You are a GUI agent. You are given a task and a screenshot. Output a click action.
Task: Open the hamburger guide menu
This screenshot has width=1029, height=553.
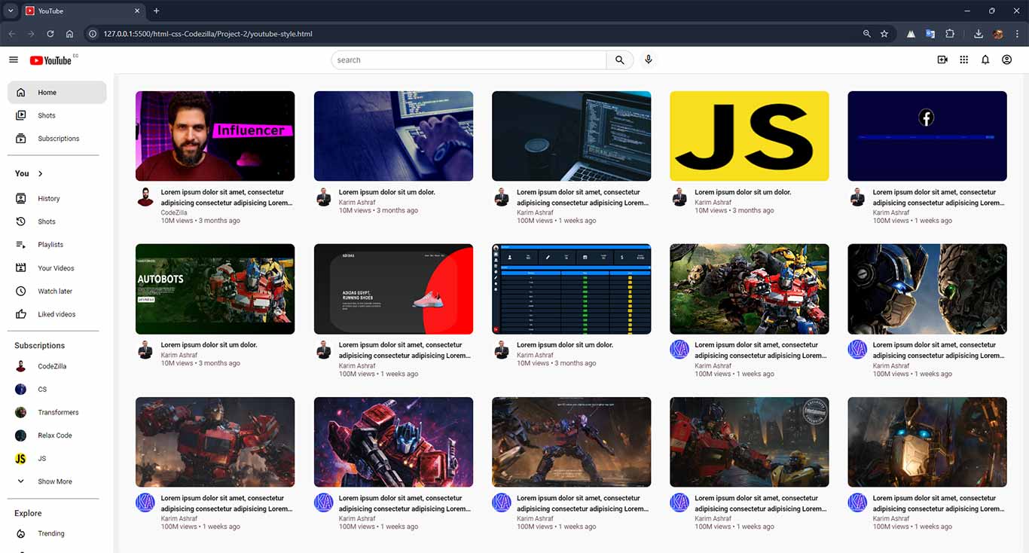pyautogui.click(x=14, y=60)
